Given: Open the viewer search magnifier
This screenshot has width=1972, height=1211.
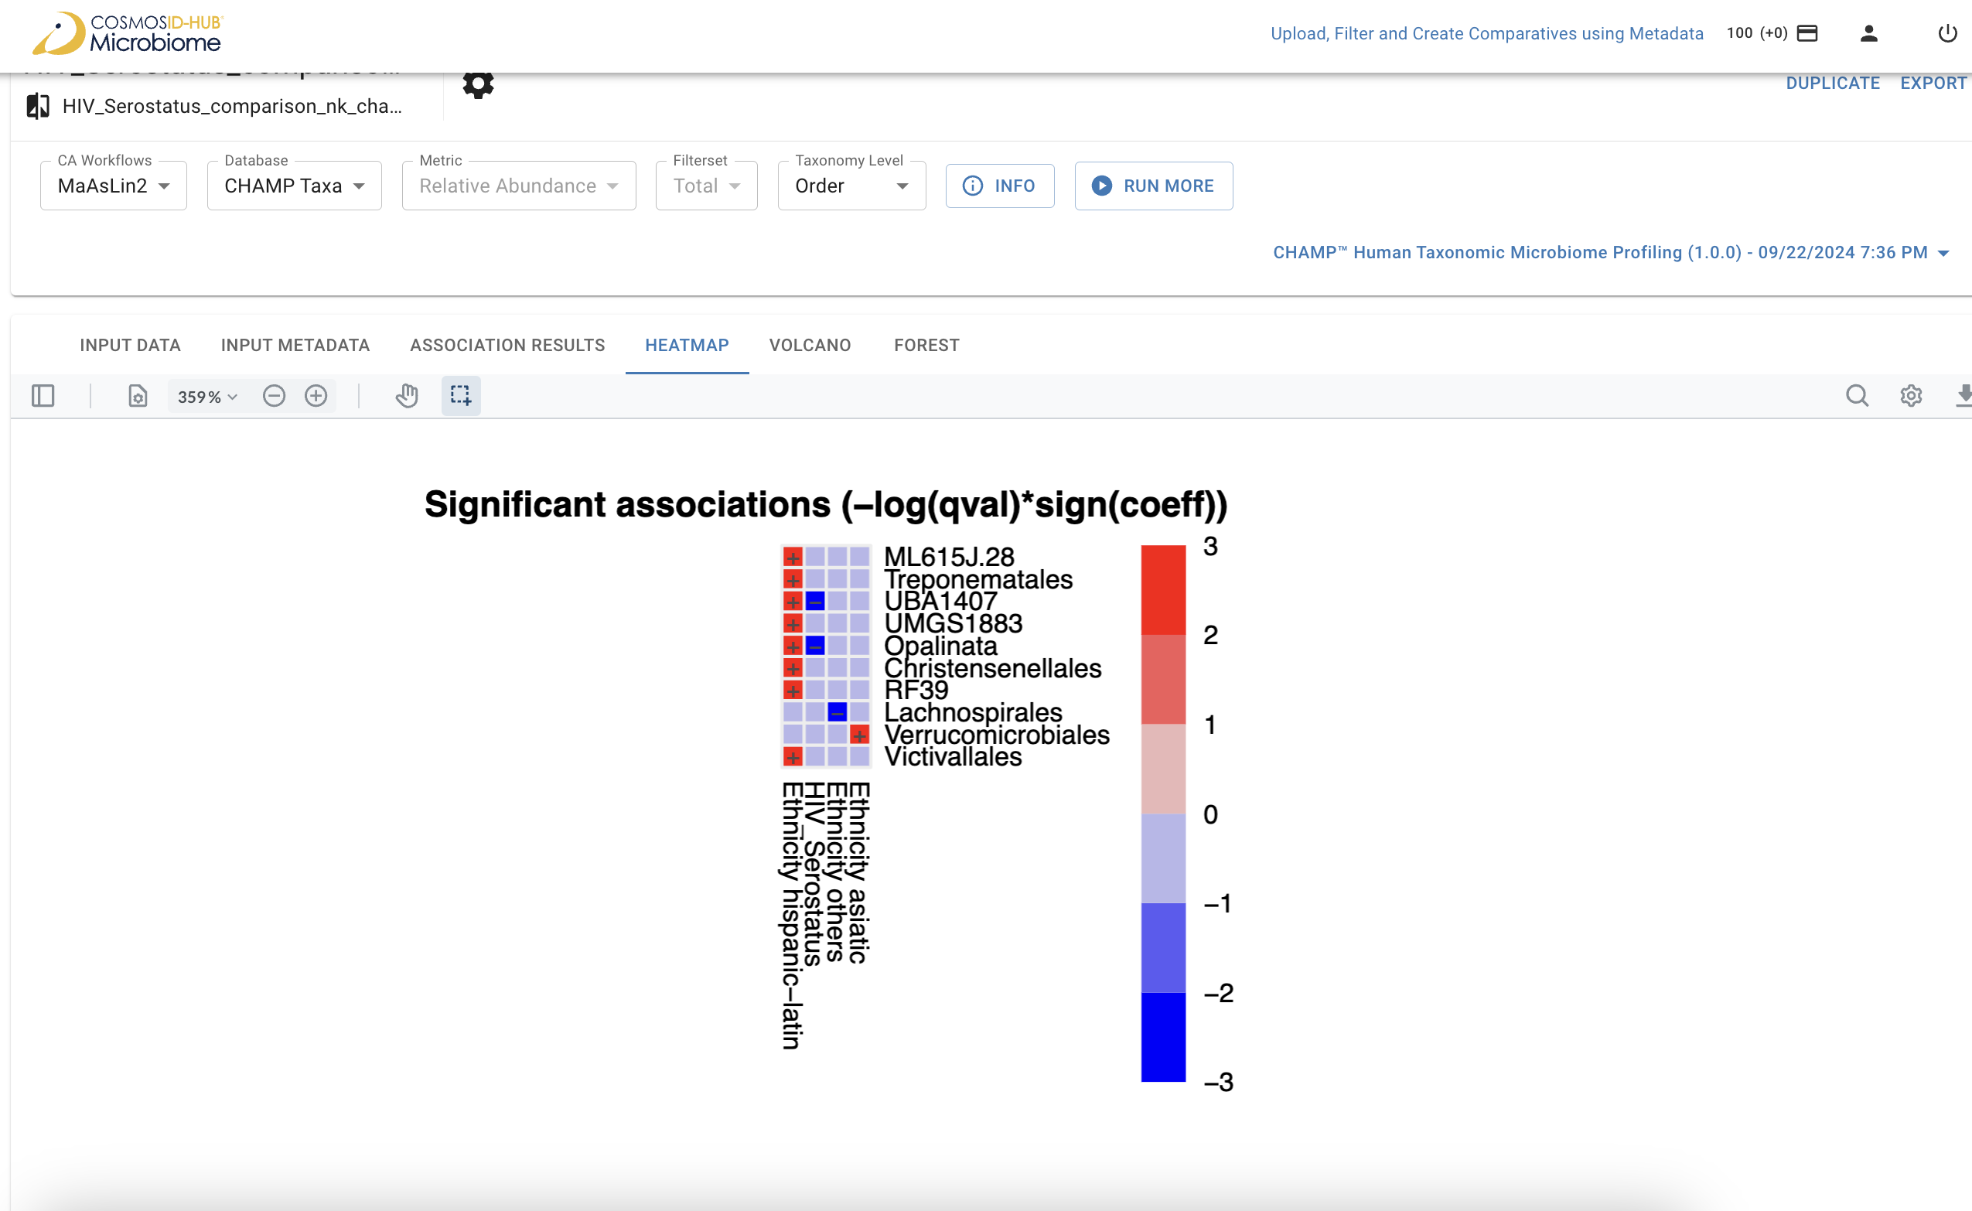Looking at the screenshot, I should (1857, 396).
